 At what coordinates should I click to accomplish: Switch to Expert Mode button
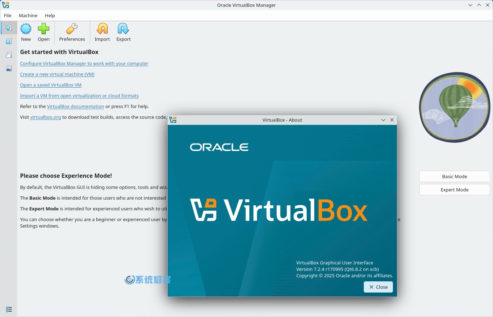tap(454, 190)
